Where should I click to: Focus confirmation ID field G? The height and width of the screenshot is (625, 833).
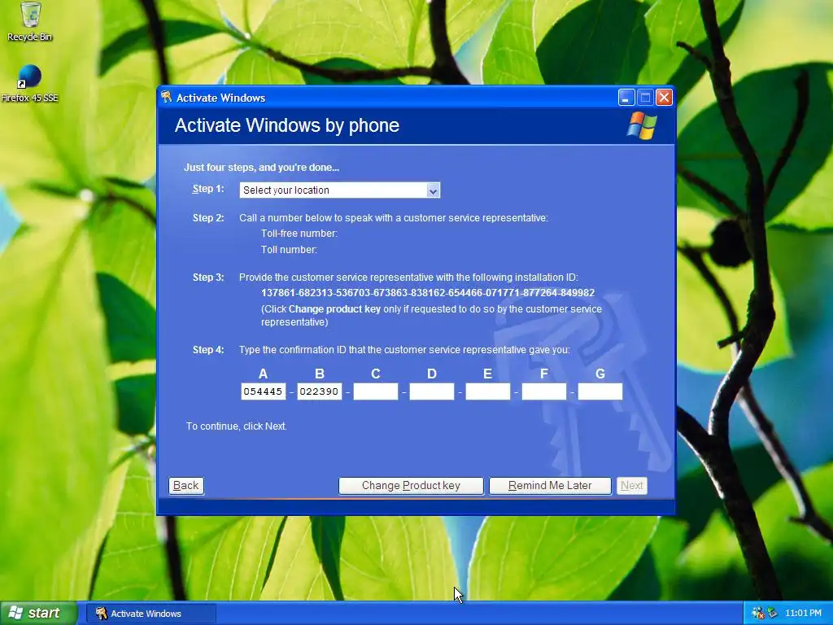(x=600, y=391)
